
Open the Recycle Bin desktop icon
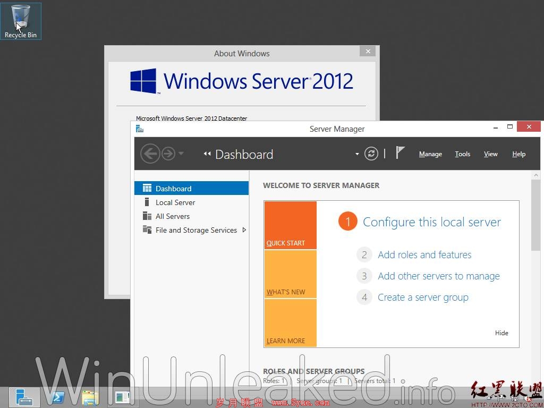point(21,21)
